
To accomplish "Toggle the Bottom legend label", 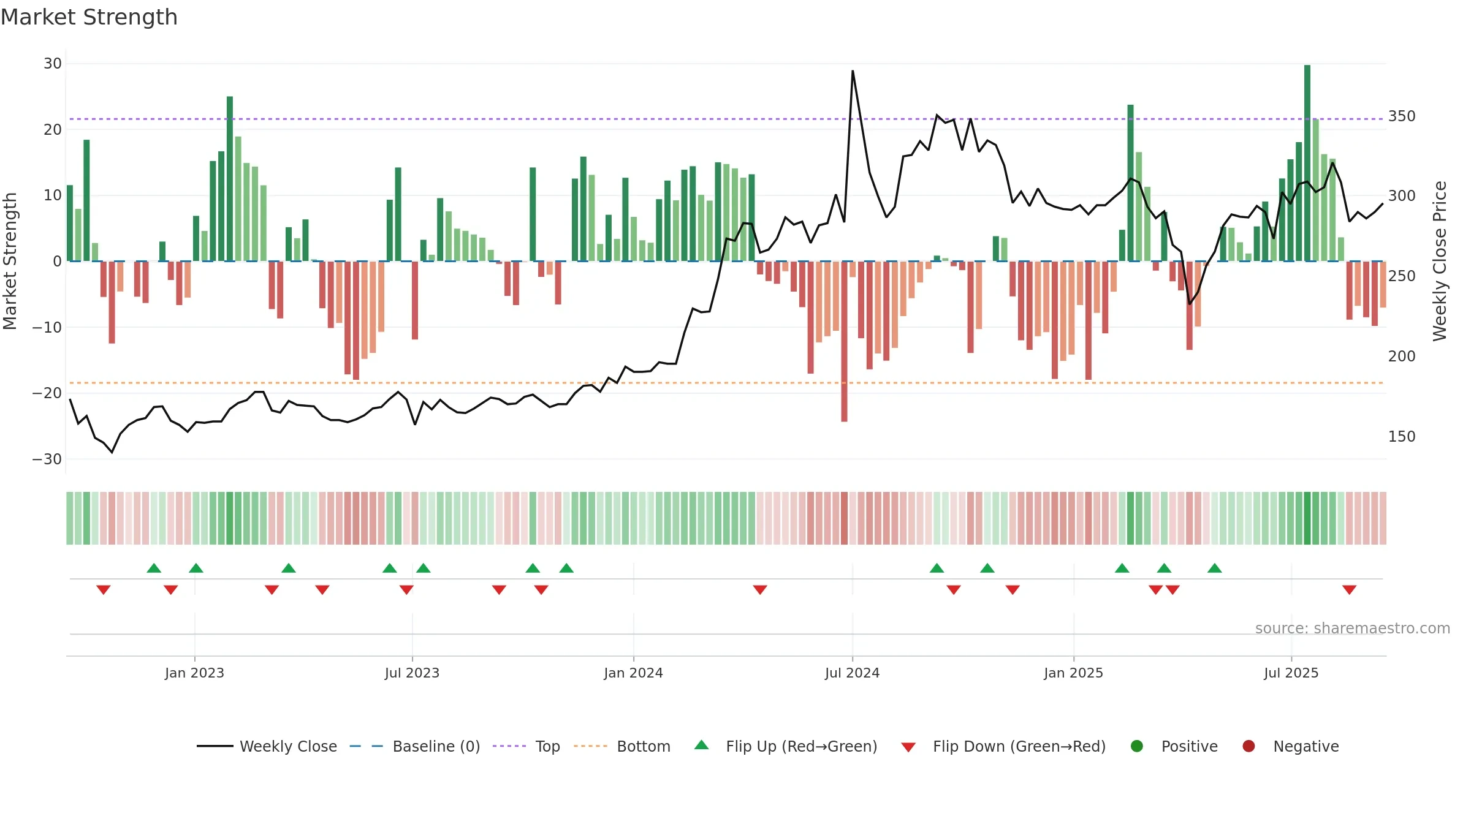I will [x=644, y=746].
